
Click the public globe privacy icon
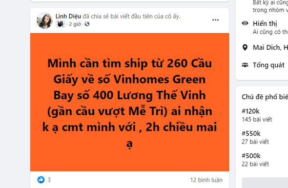pyautogui.click(x=87, y=24)
